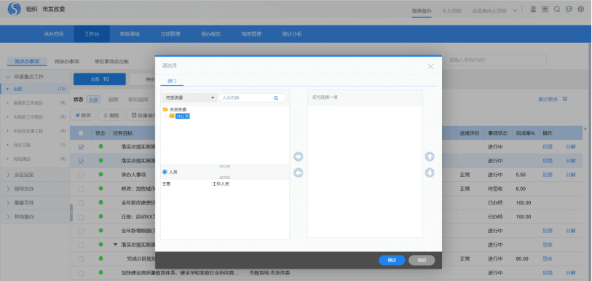Open the 市发改委 dropdown in the dialog
The height and width of the screenshot is (281, 592).
tap(189, 98)
